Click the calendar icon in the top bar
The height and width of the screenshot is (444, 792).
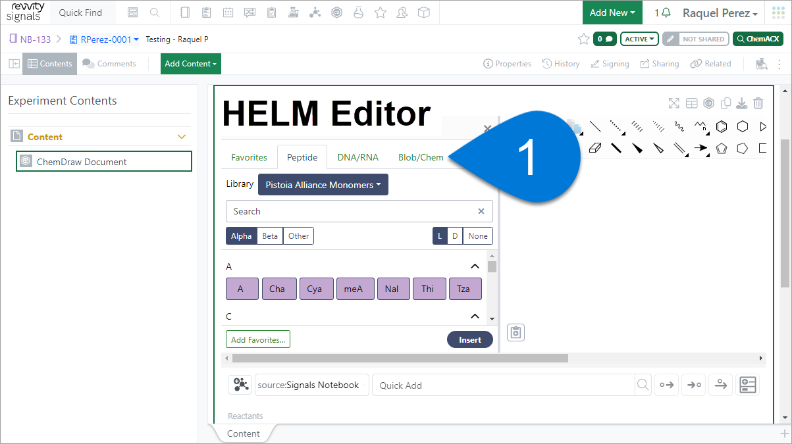(228, 12)
